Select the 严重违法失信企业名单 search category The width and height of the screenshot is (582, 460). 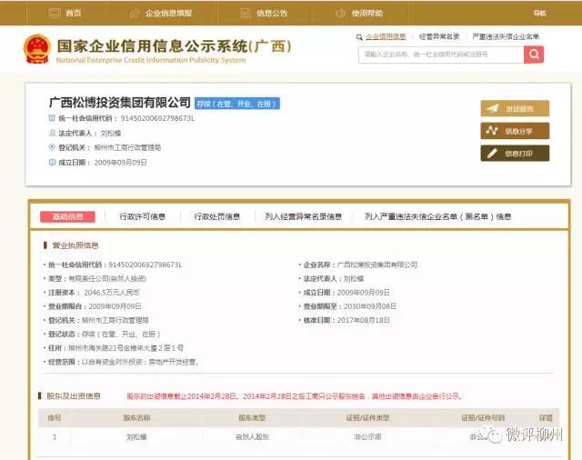pos(506,36)
